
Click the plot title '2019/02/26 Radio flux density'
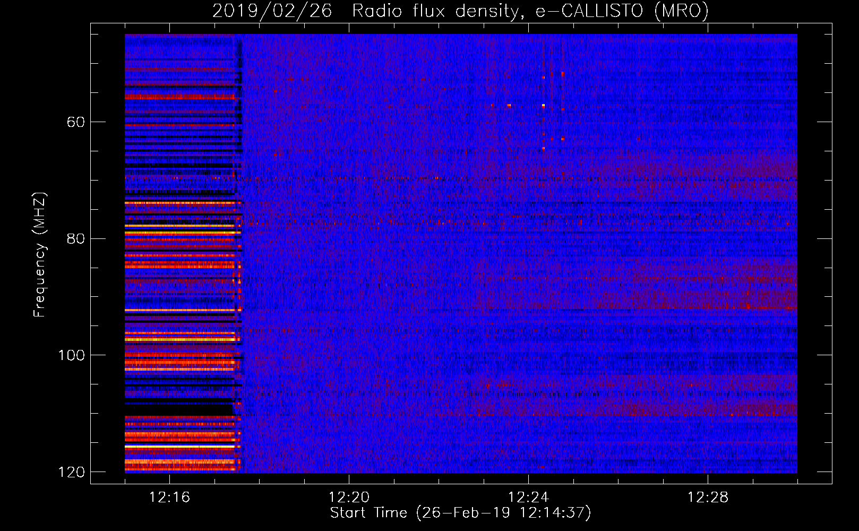(x=461, y=11)
